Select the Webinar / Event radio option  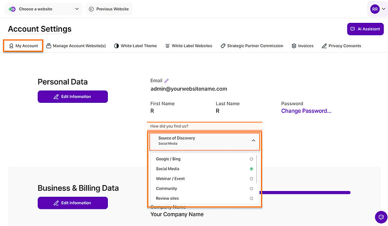[x=251, y=179]
